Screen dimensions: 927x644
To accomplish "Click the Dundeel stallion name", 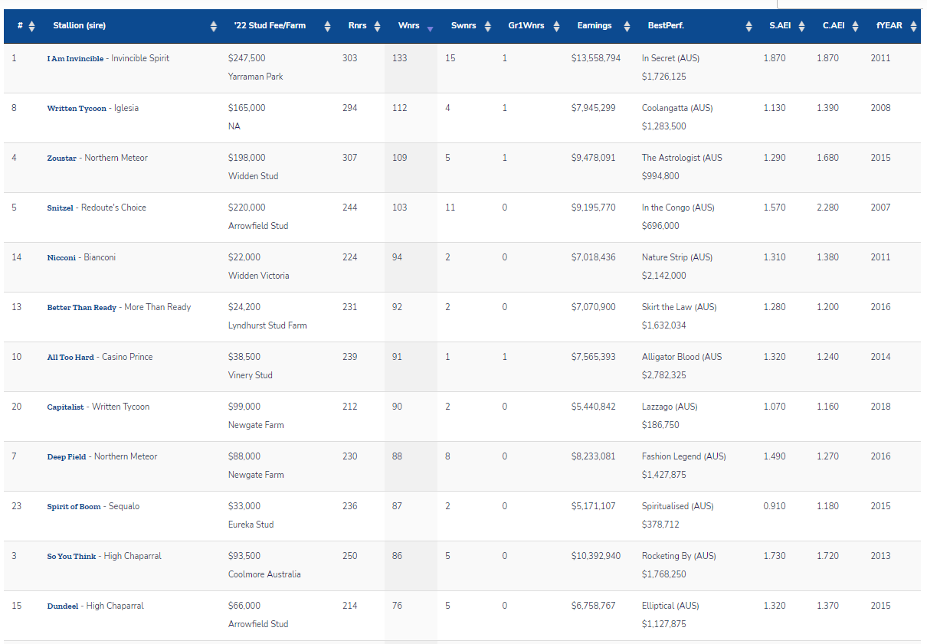I will (x=63, y=606).
